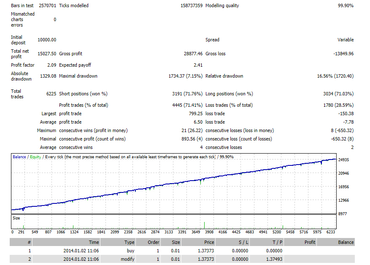
Task: Select the Profit factor value 2.09
Action: tap(51, 65)
